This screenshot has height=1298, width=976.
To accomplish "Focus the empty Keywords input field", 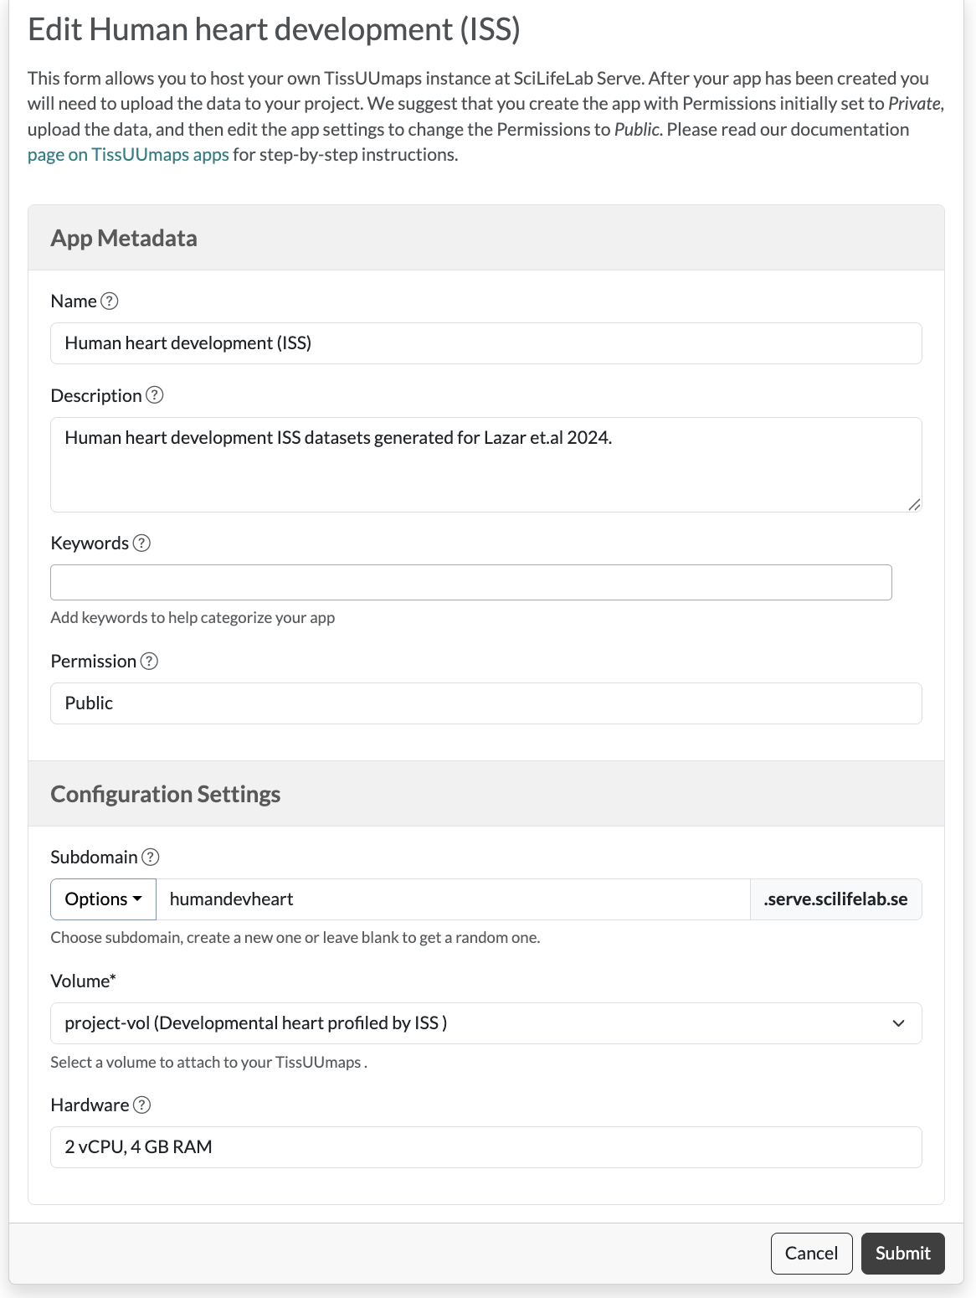I will click(470, 583).
